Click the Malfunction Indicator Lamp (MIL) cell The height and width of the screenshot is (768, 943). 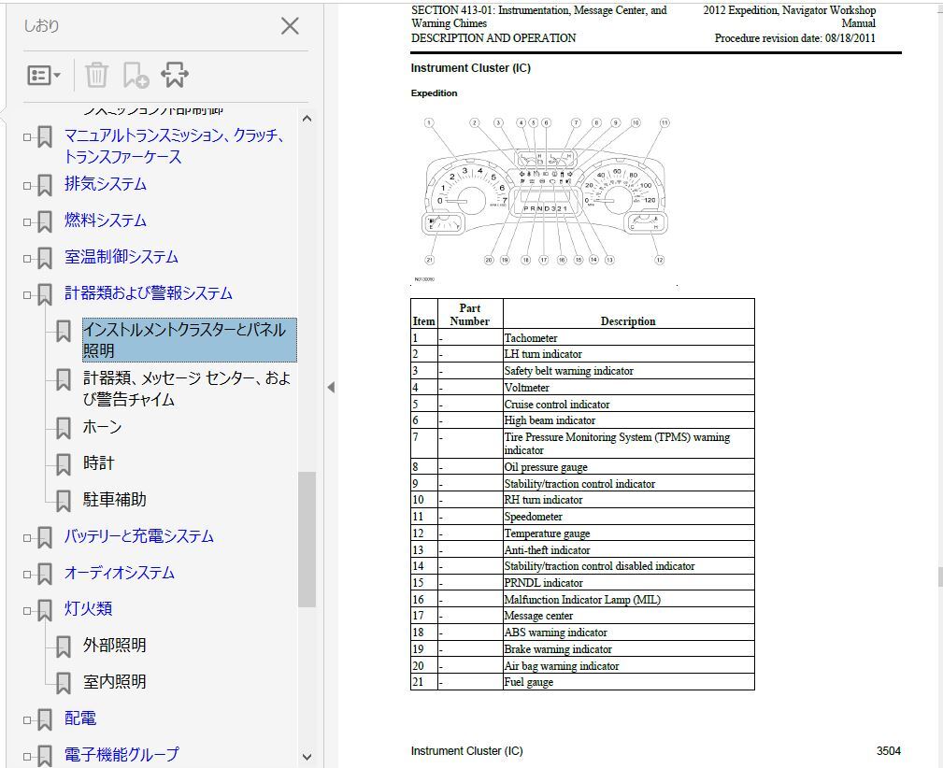[x=628, y=599]
